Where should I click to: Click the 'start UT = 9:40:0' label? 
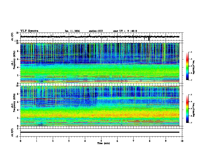tap(125, 31)
